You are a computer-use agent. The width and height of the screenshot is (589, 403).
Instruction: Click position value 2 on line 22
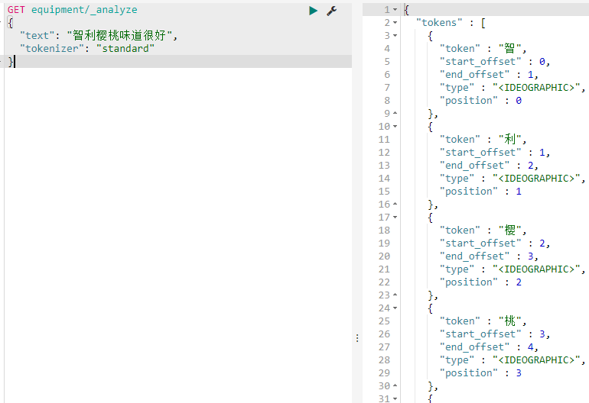pyautogui.click(x=519, y=282)
